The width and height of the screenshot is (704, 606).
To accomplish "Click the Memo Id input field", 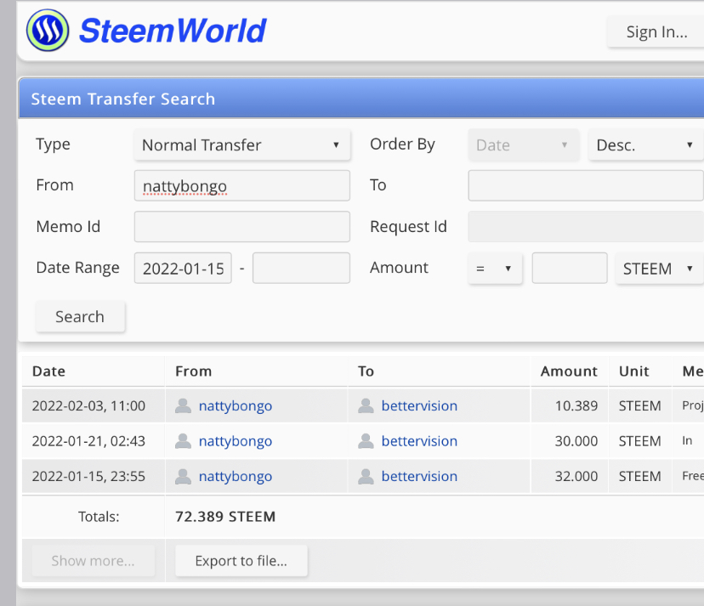I will click(242, 227).
